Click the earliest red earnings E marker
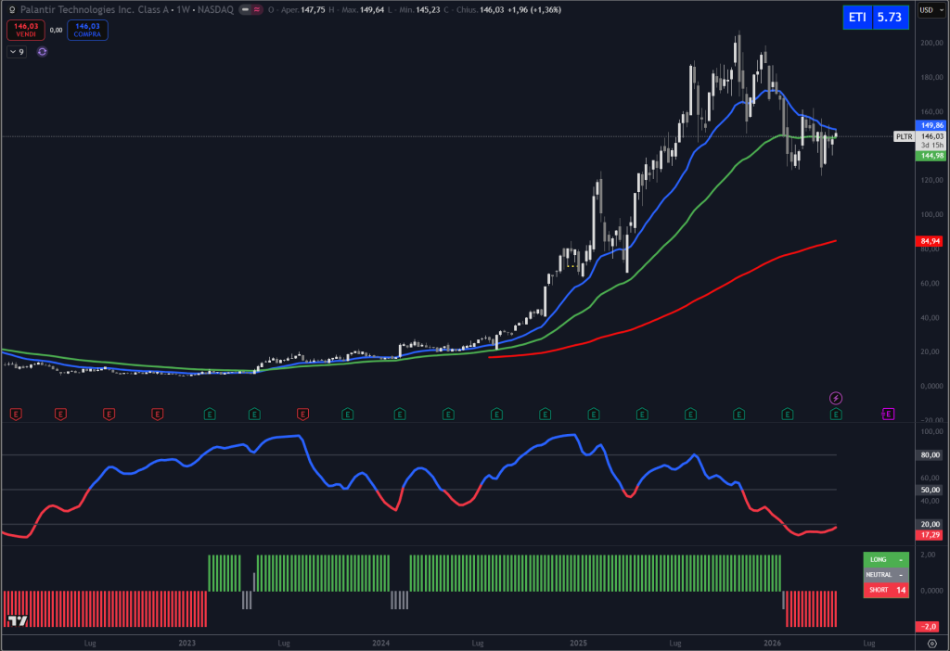This screenshot has height=651, width=950. (x=17, y=415)
